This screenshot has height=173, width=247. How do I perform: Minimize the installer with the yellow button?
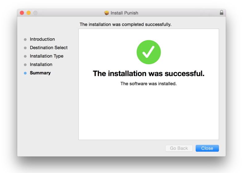[29, 13]
